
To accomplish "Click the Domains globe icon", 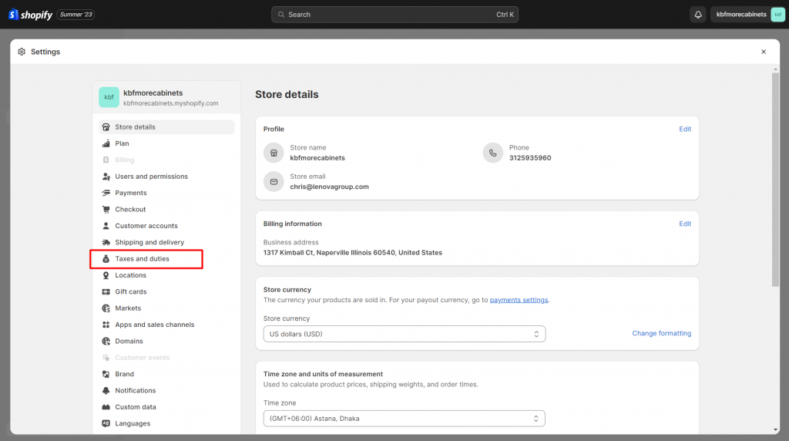I will pos(106,341).
